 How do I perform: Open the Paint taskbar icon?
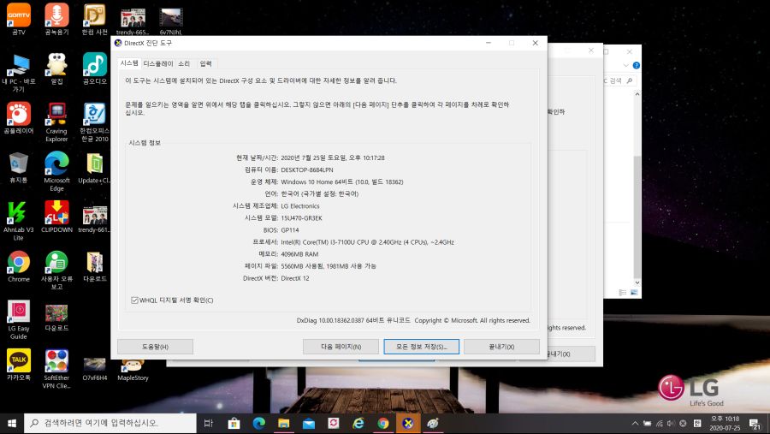[433, 423]
